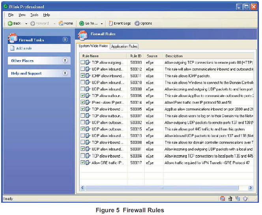This screenshot has width=262, height=215.
Task: Click the rule icon for ID 500006
Action: 88,95
